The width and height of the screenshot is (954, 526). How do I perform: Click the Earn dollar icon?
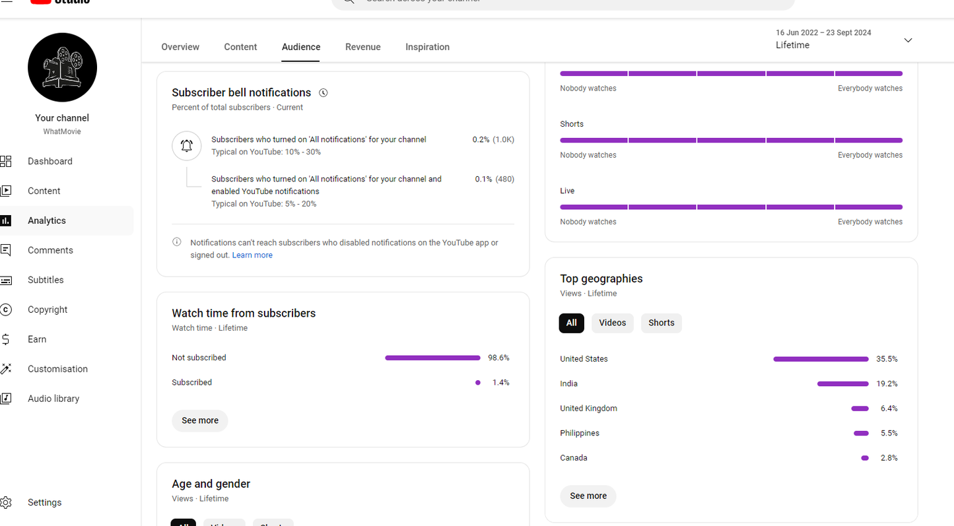coord(6,339)
